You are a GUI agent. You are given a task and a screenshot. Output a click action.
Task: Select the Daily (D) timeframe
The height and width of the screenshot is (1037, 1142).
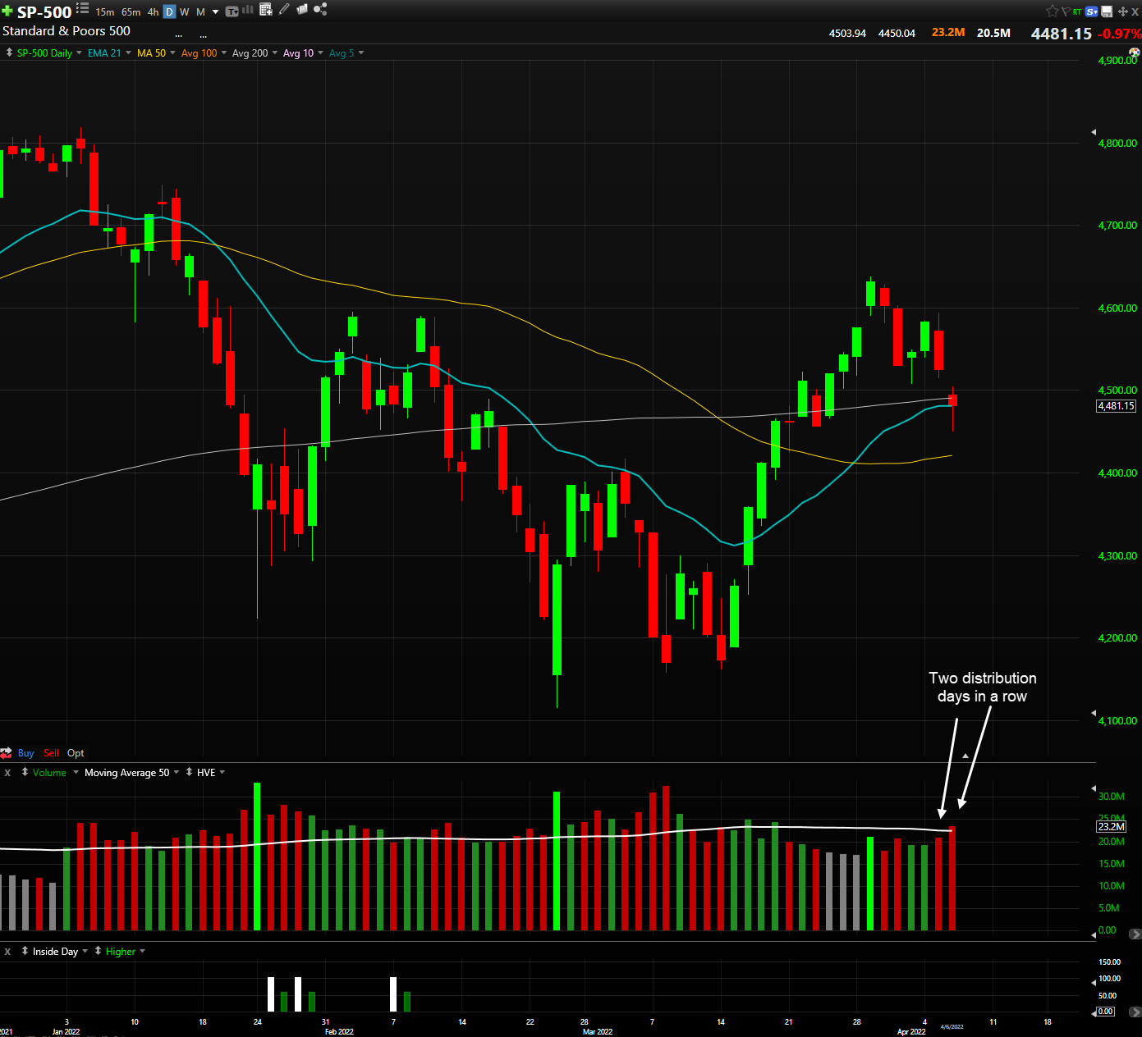pyautogui.click(x=169, y=12)
